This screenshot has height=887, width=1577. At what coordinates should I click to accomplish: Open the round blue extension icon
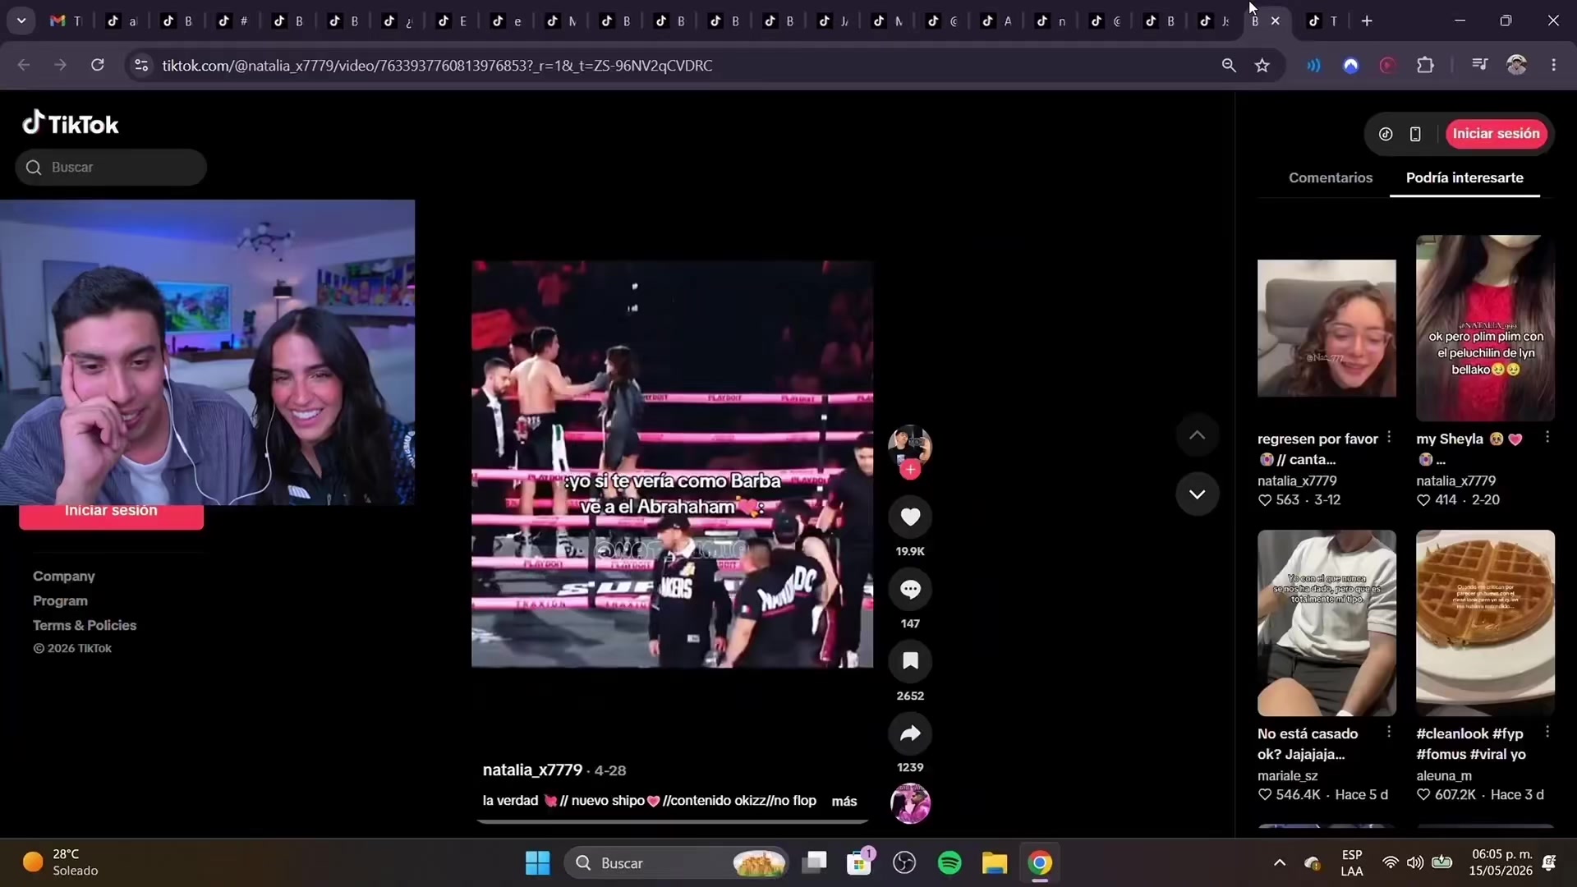pos(1351,65)
